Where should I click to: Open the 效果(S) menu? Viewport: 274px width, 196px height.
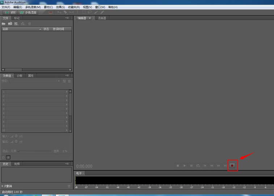[60, 7]
